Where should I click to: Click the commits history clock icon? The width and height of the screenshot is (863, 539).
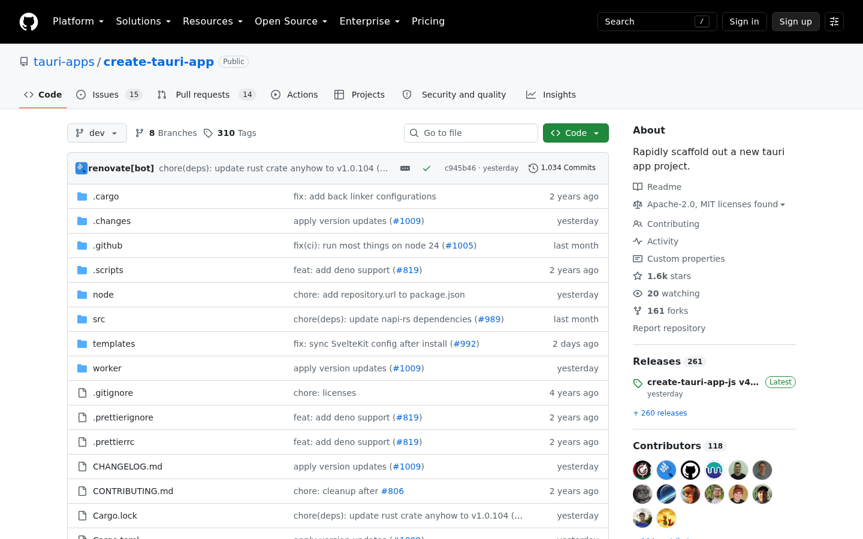click(x=533, y=168)
